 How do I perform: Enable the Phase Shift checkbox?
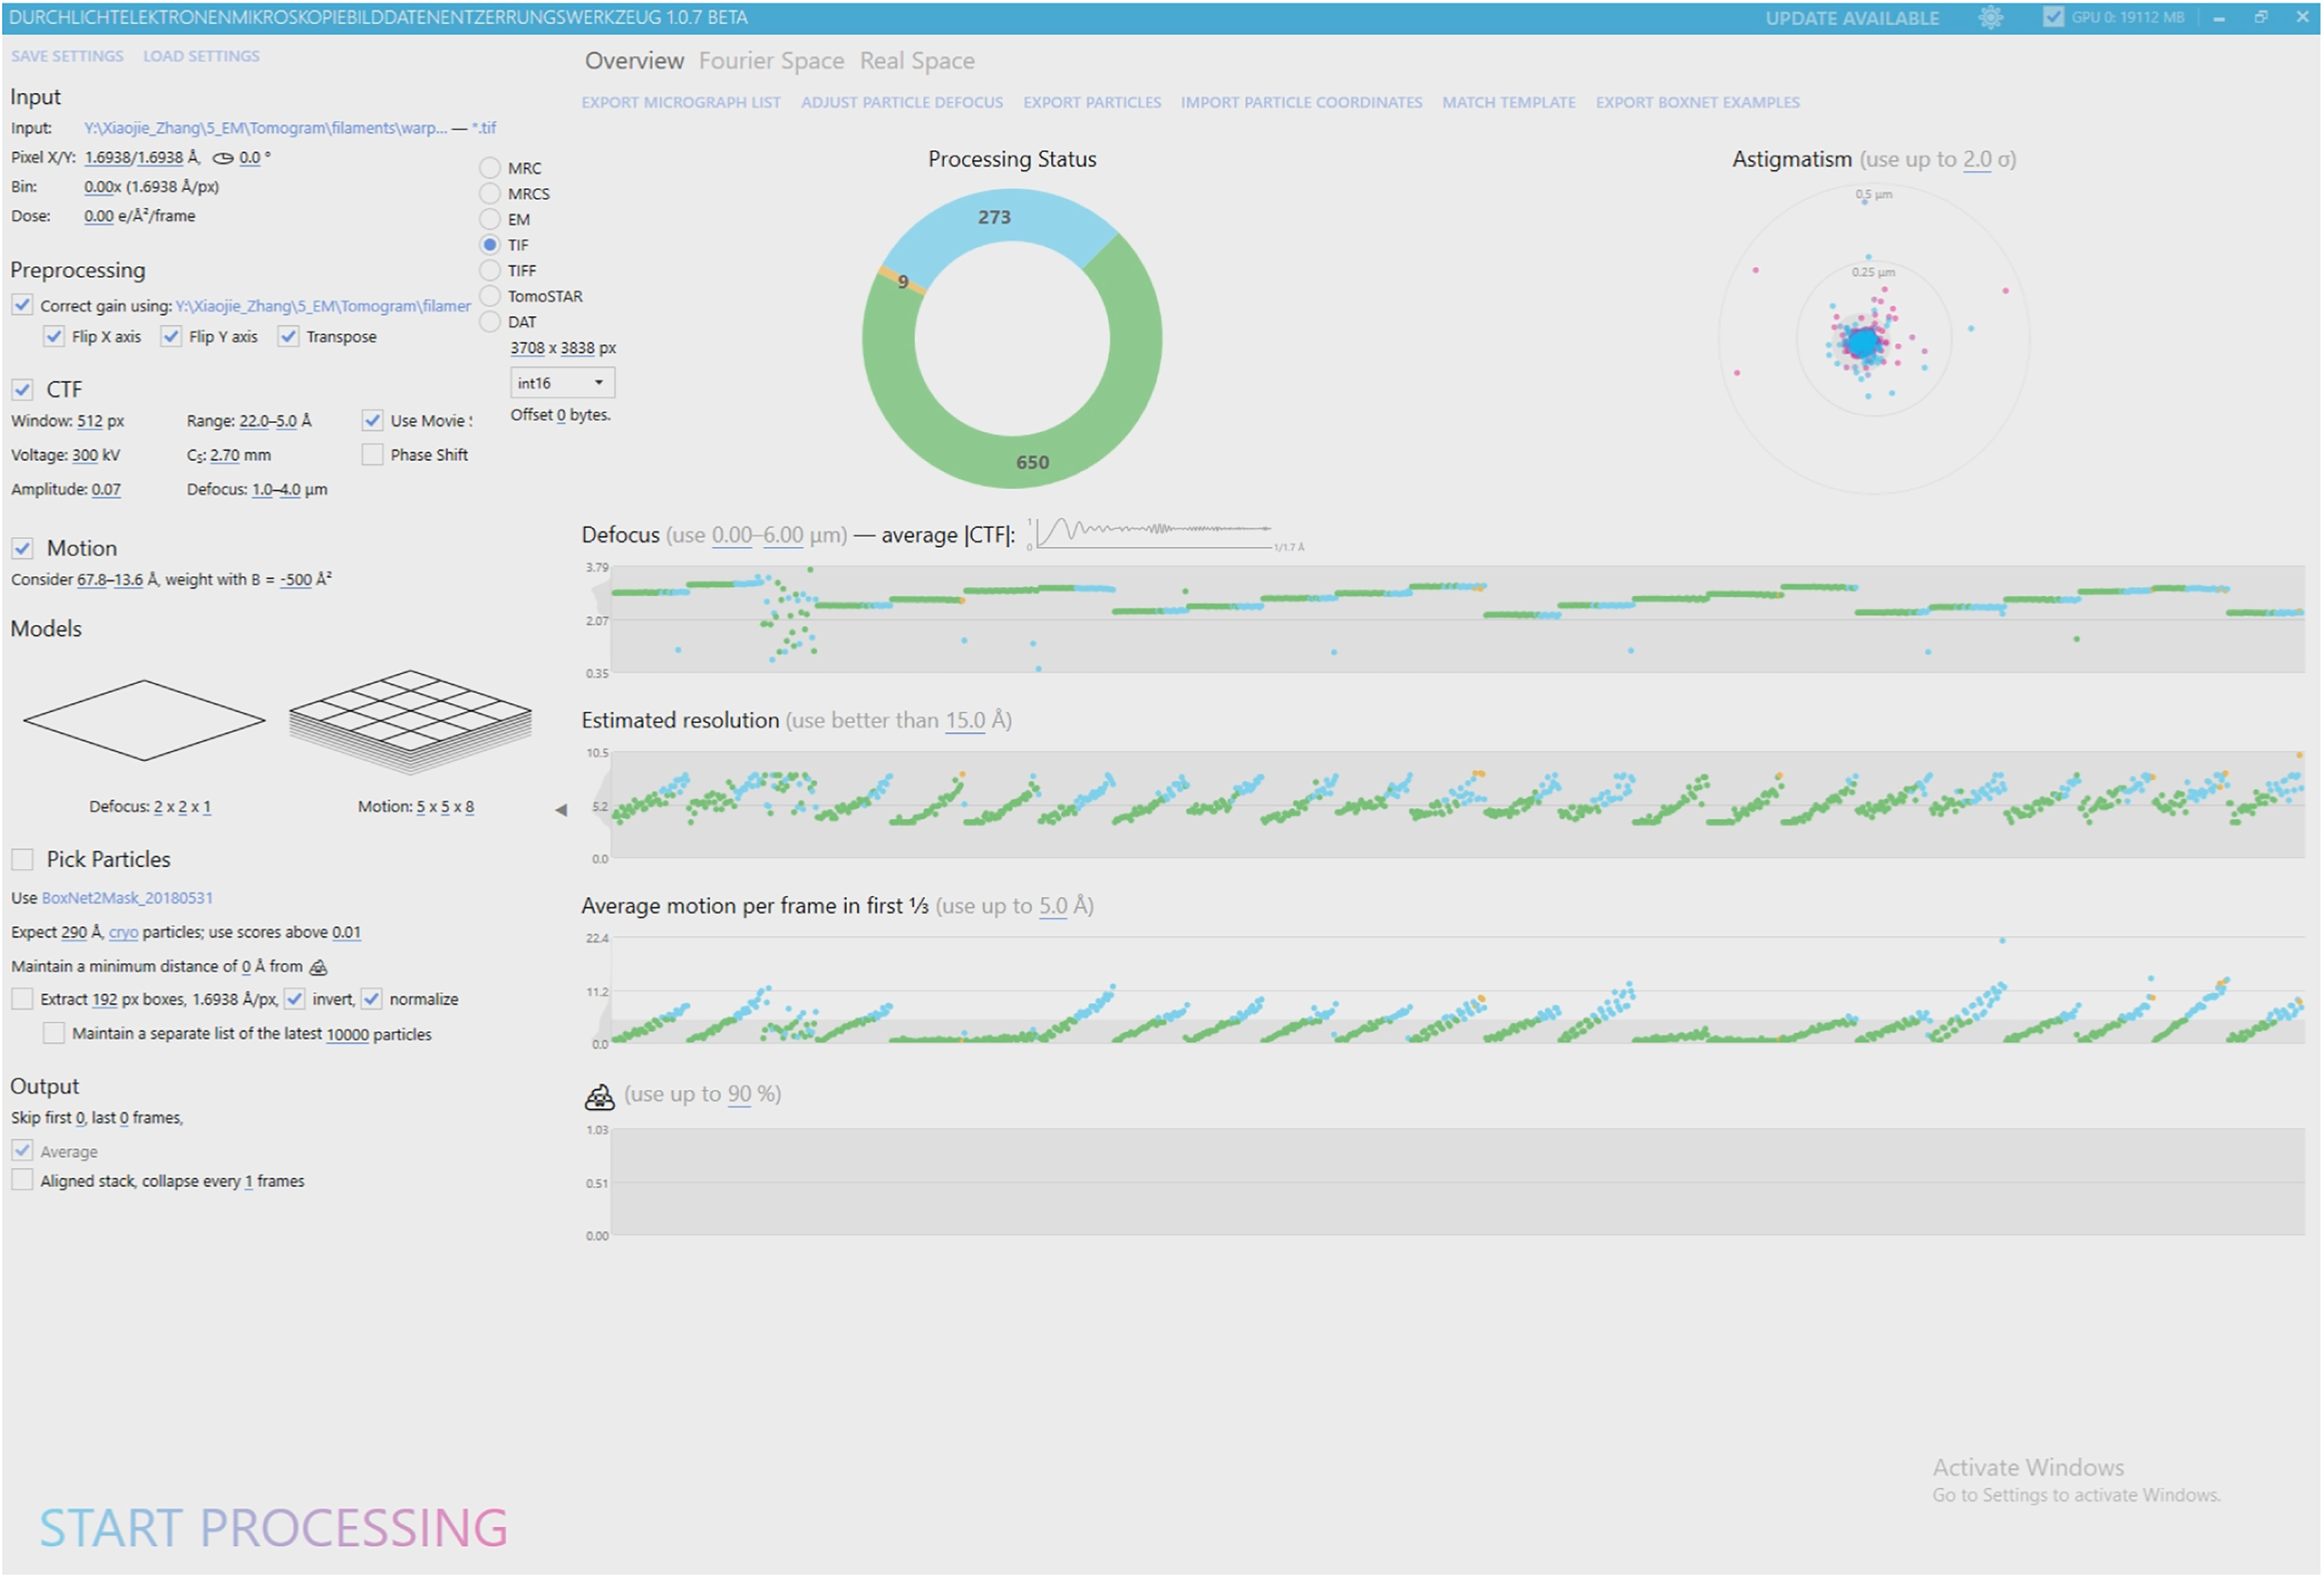coord(373,455)
